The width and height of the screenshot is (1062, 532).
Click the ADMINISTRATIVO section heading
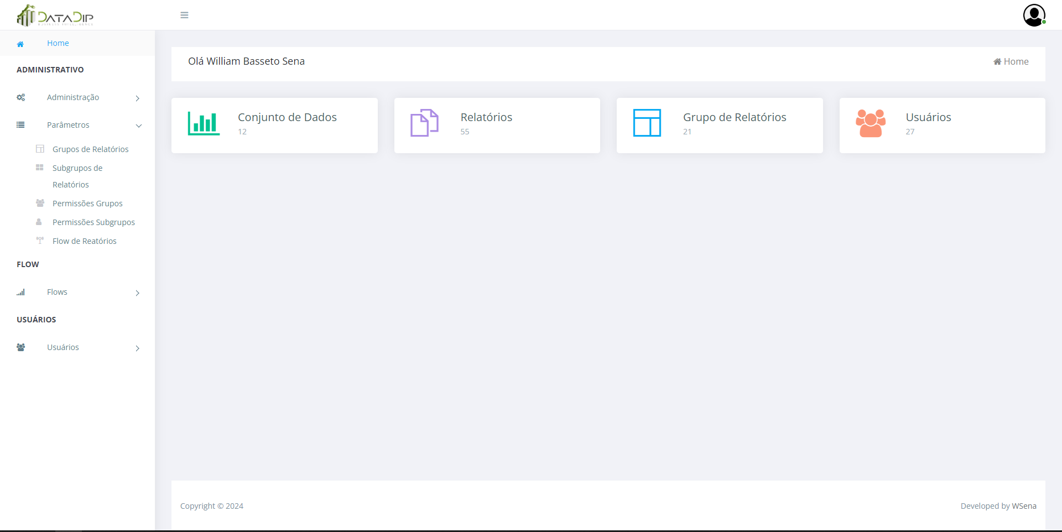point(50,70)
